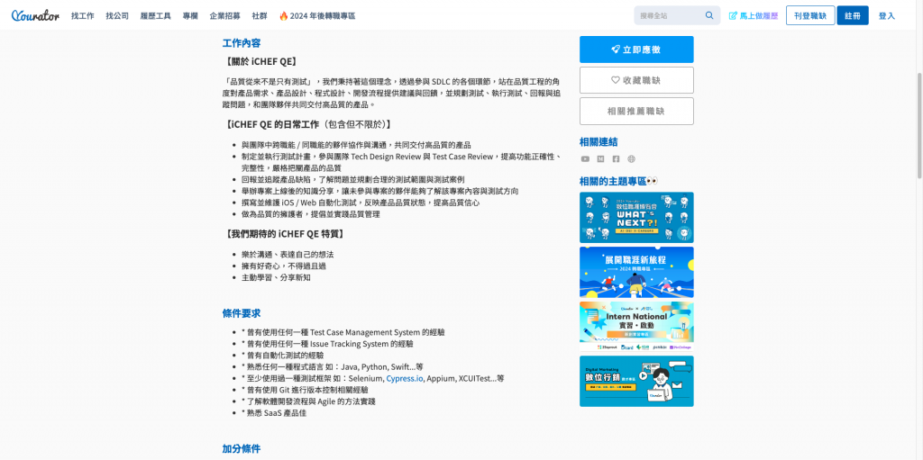Click the 【我們期待的 iCHEF QE 特質】 text
Image resolution: width=923 pixels, height=460 pixels.
pos(284,233)
